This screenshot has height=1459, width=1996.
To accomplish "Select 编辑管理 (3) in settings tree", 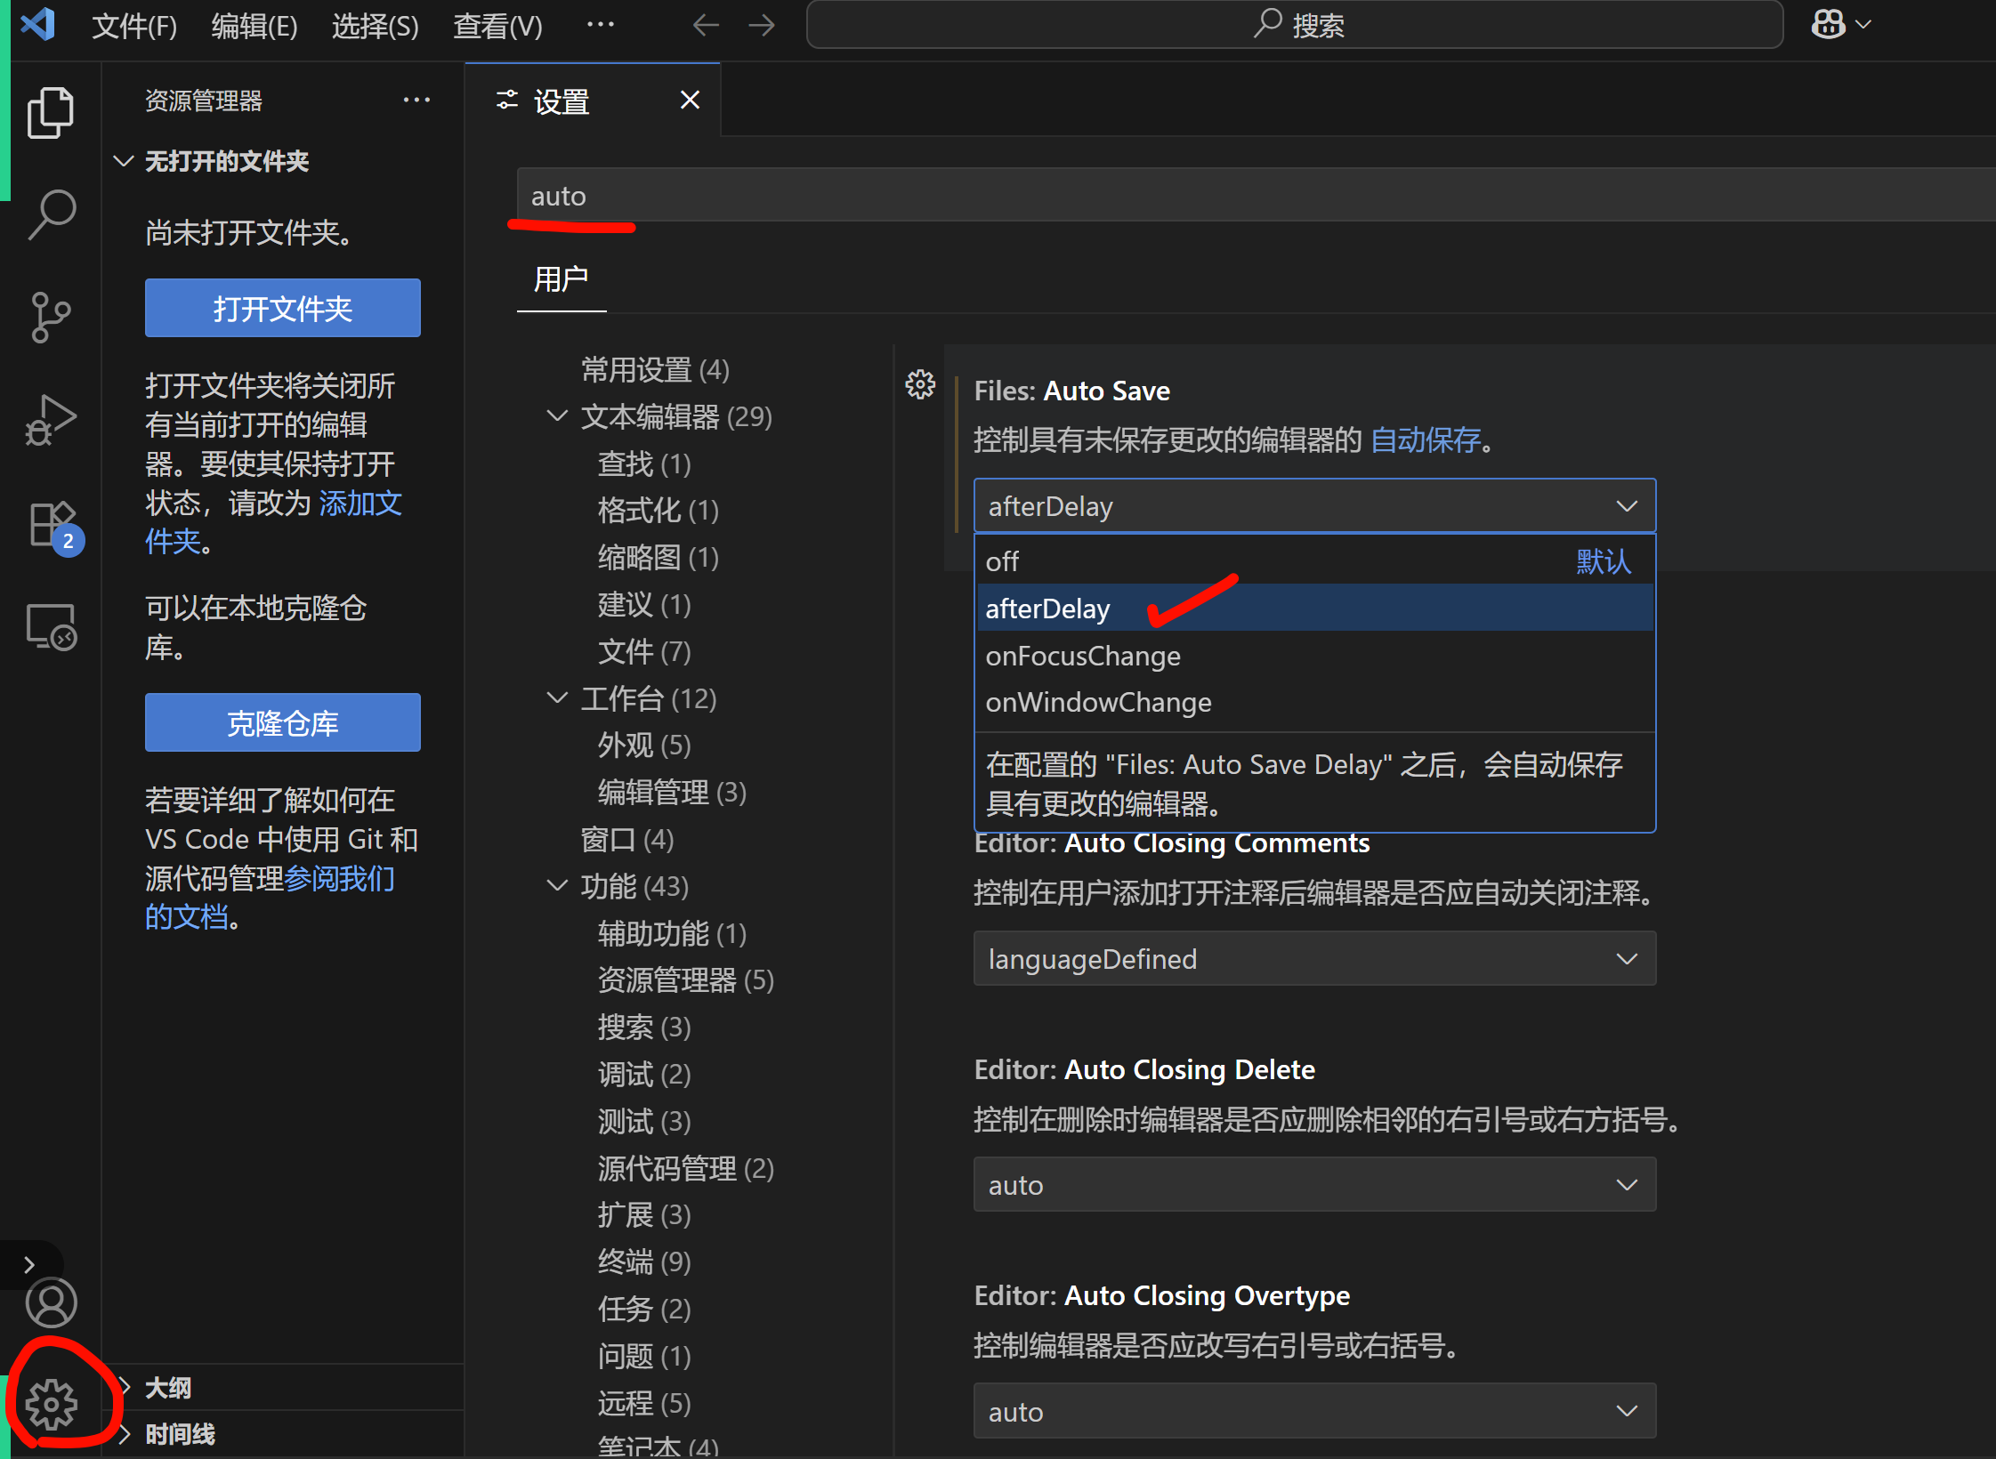I will pyautogui.click(x=672, y=792).
